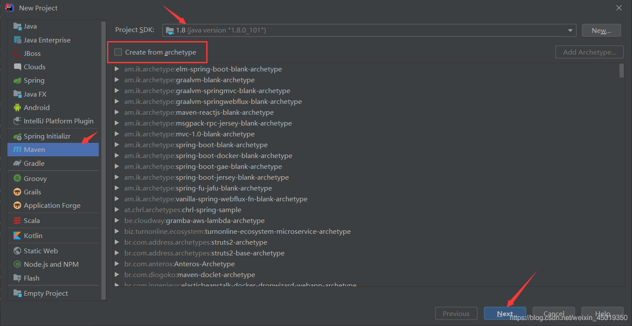632x326 pixels.
Task: Click the Groovy icon
Action: (17, 178)
